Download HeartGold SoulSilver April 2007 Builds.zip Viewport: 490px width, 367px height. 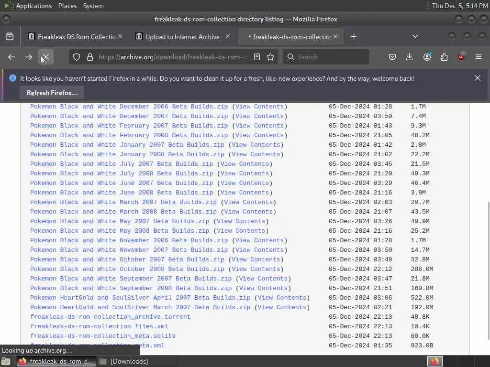click(140, 298)
